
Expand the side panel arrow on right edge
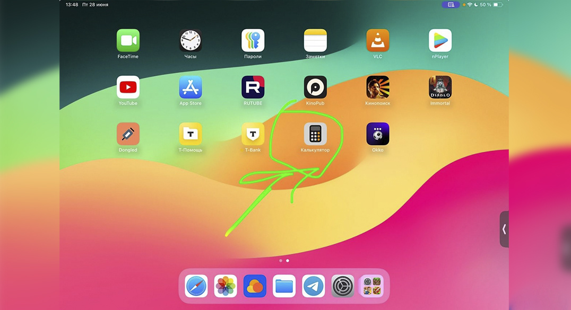pos(504,229)
